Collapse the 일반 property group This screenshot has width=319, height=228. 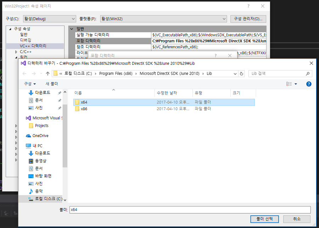[72, 29]
